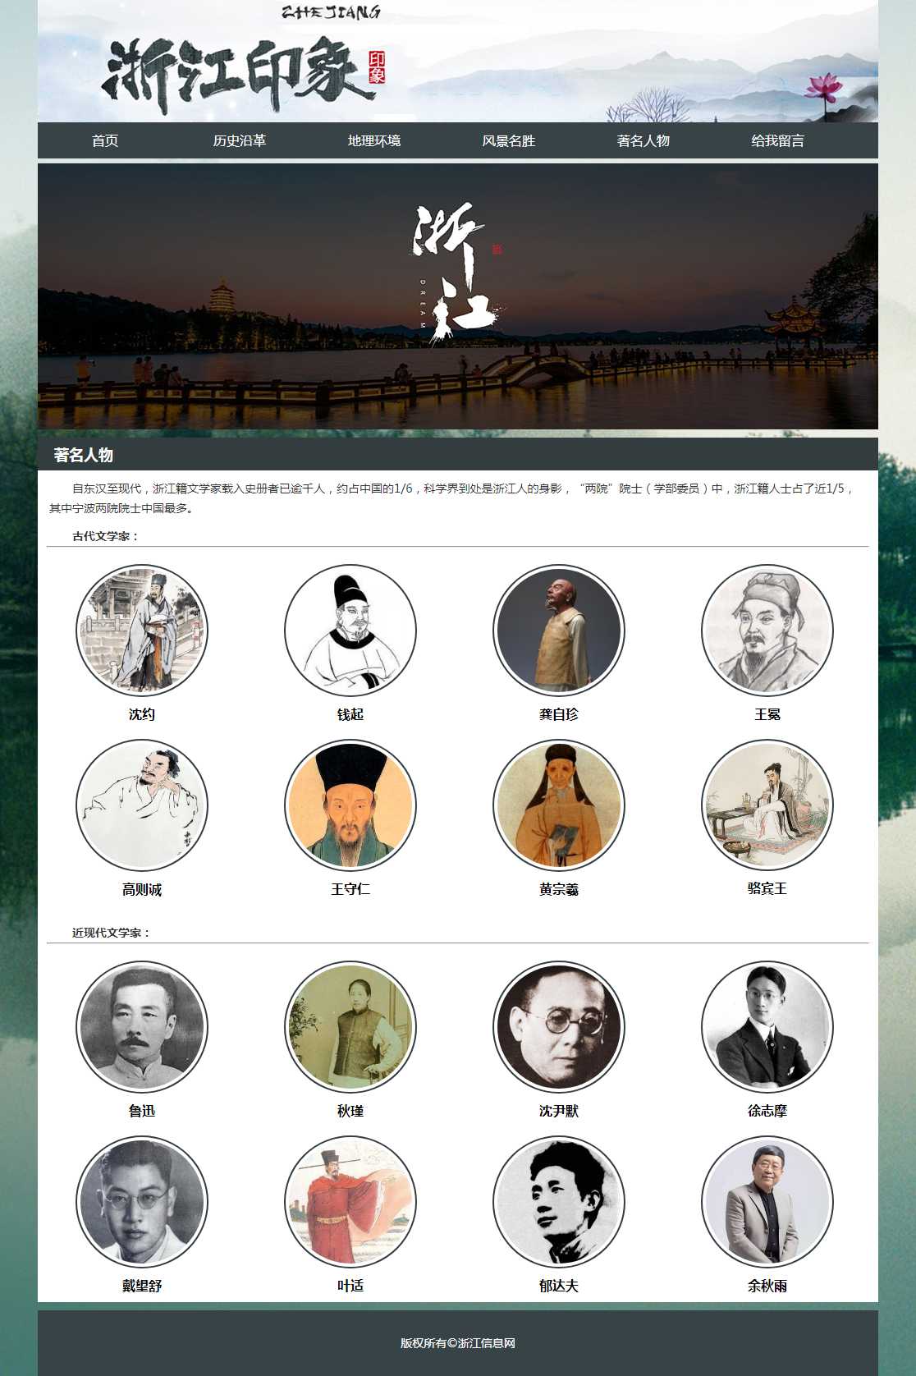Viewport: 916px width, 1376px height.
Task: Select the 王冕 portrait image
Action: [767, 631]
